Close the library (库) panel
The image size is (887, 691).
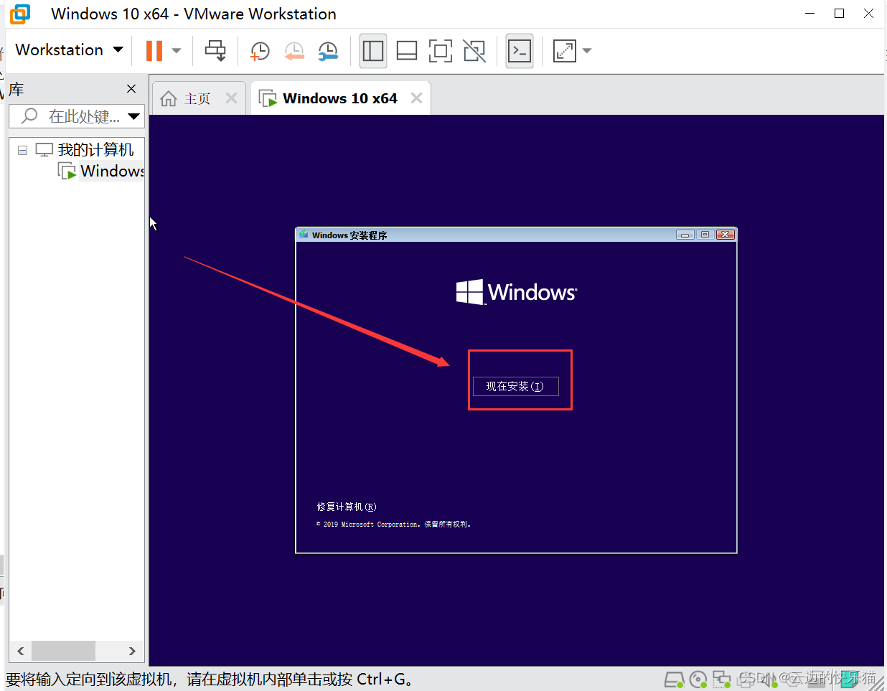click(x=131, y=89)
